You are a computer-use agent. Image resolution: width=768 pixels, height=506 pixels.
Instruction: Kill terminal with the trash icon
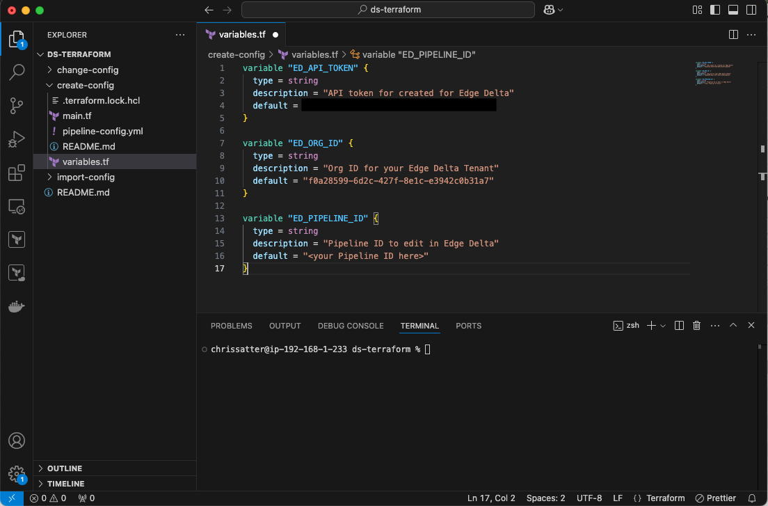tap(696, 326)
